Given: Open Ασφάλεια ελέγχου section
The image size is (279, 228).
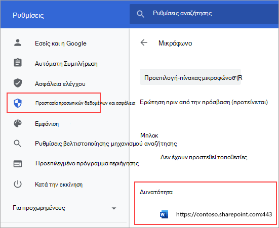Looking at the screenshot, I should [x=60, y=84].
